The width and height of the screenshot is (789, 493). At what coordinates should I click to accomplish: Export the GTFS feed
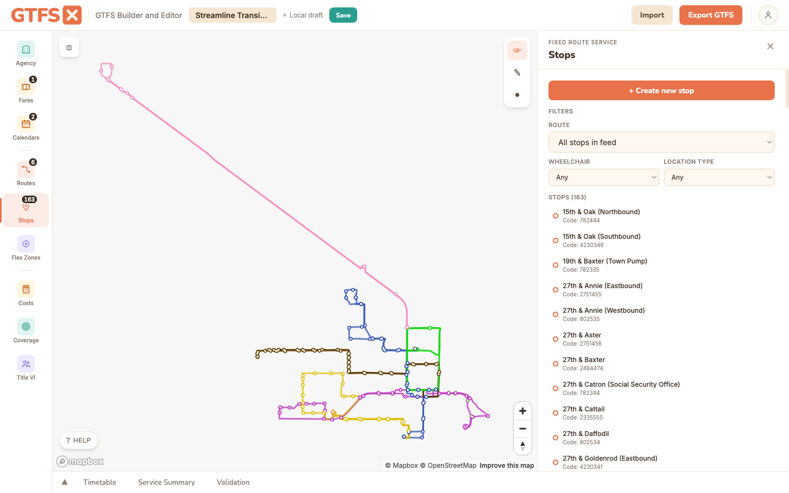(x=711, y=15)
